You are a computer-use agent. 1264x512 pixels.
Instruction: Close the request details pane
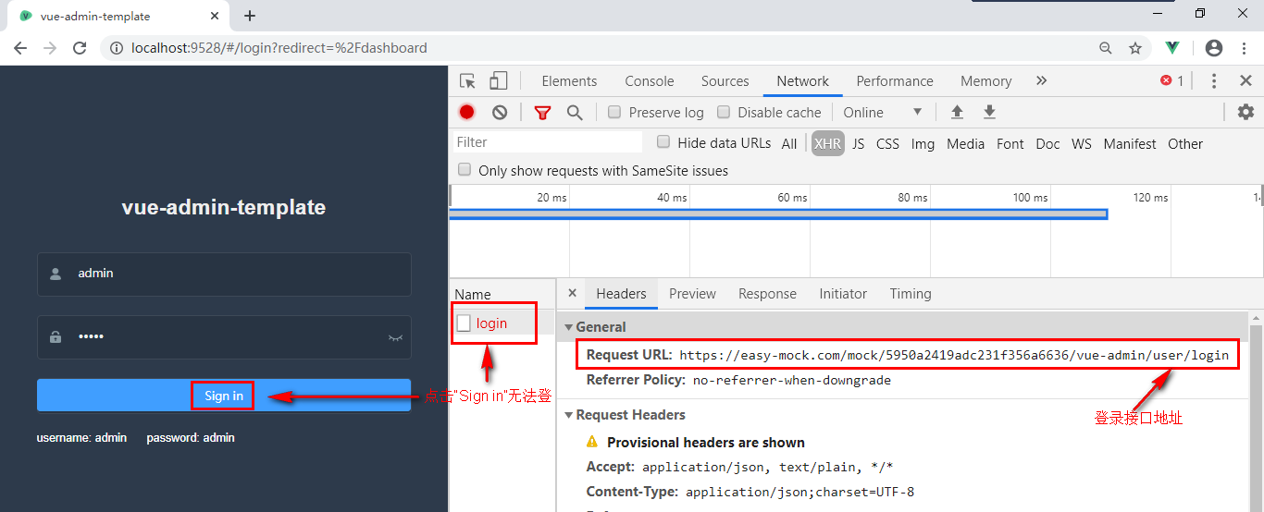coord(572,293)
